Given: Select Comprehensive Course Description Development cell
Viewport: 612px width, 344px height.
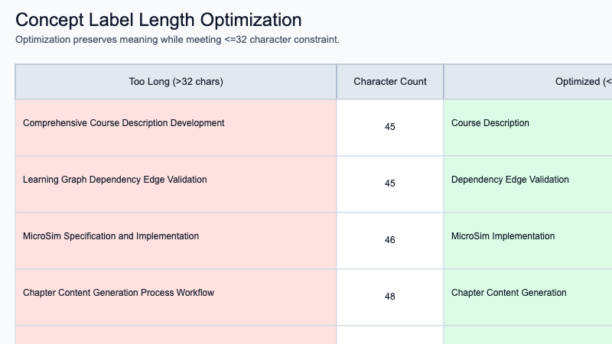Looking at the screenshot, I should point(176,128).
